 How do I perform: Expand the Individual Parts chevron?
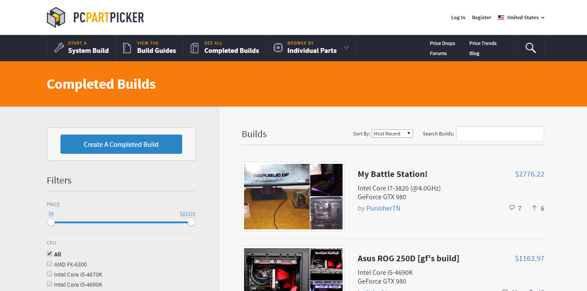[347, 48]
